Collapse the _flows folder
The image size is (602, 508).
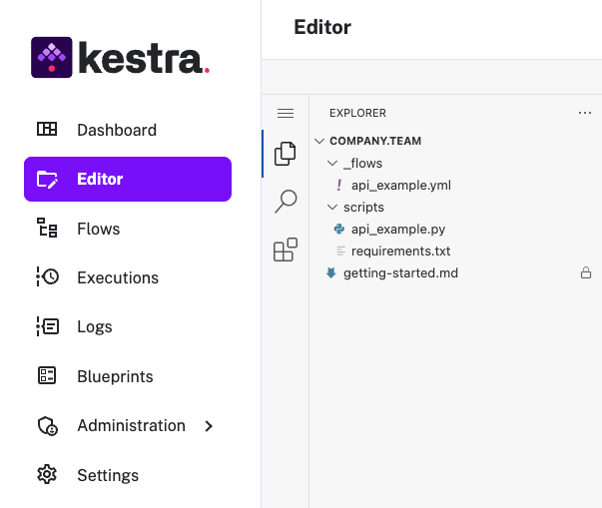(332, 163)
